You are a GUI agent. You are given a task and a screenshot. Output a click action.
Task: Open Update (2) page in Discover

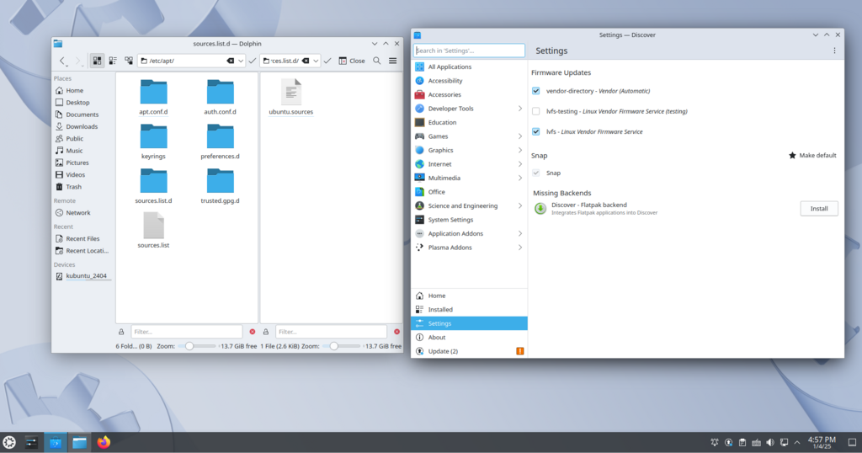[x=469, y=351]
